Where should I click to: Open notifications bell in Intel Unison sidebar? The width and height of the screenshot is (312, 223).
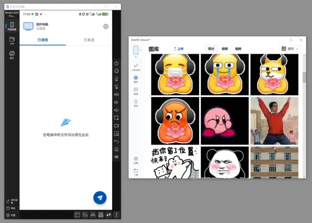click(x=136, y=103)
